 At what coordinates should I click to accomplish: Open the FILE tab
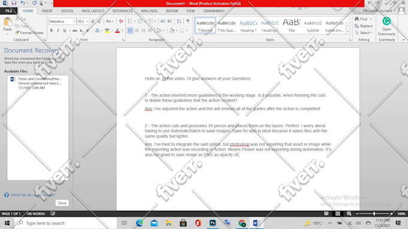pyautogui.click(x=8, y=11)
